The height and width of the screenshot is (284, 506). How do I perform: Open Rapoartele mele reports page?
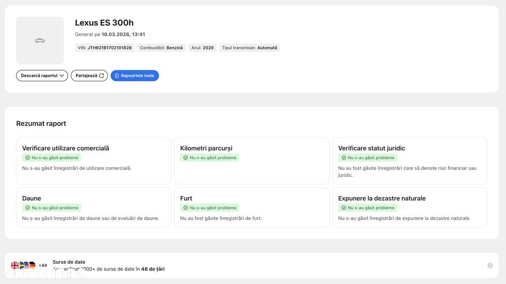135,76
